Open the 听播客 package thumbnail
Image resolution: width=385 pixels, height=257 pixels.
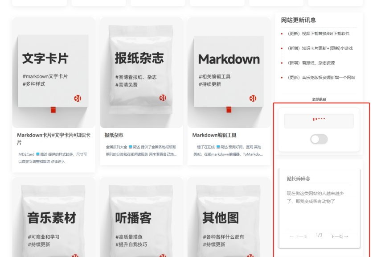pyautogui.click(x=141, y=219)
